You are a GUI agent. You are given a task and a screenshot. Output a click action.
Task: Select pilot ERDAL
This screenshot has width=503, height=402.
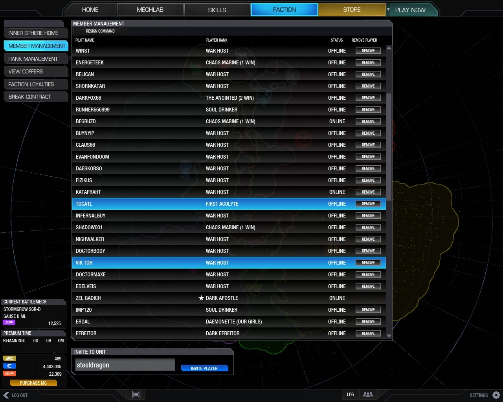(x=229, y=322)
